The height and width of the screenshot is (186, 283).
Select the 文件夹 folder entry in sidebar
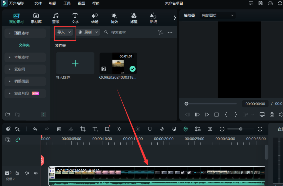point(24,45)
